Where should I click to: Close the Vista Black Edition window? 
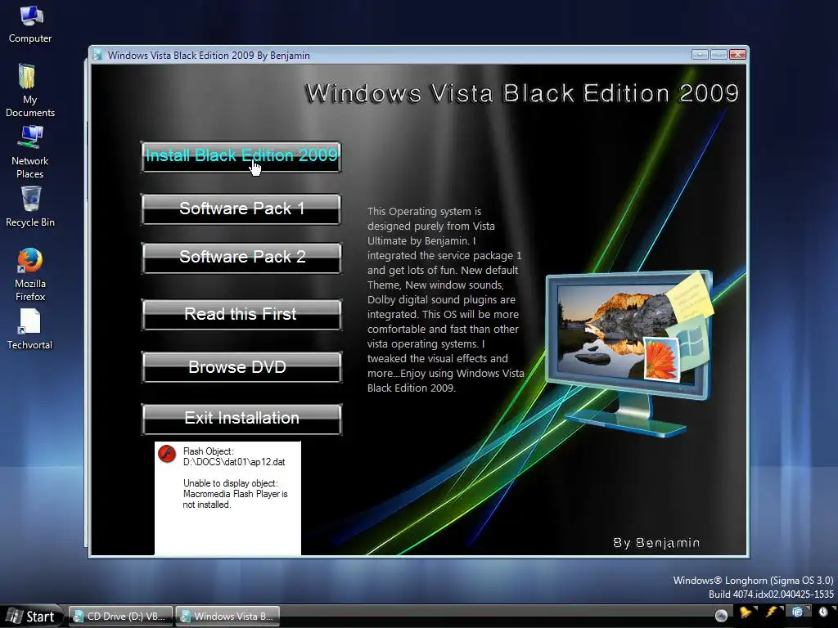[x=737, y=55]
